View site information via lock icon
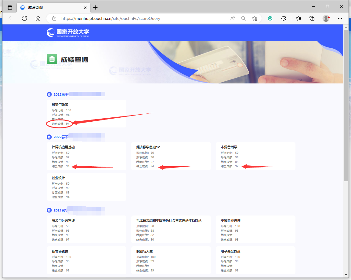 [54, 18]
